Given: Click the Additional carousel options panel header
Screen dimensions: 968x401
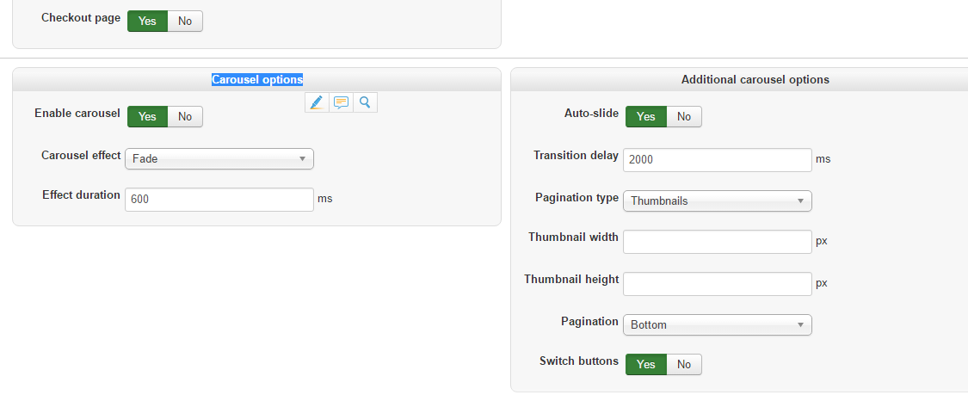Looking at the screenshot, I should tap(755, 79).
